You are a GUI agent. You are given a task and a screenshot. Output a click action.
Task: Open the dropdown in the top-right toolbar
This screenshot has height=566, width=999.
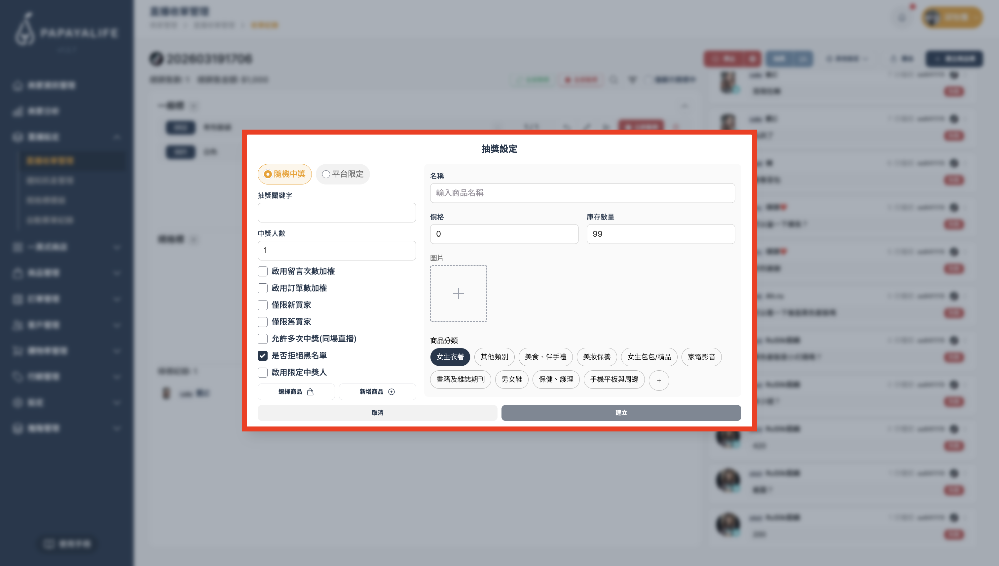point(849,59)
